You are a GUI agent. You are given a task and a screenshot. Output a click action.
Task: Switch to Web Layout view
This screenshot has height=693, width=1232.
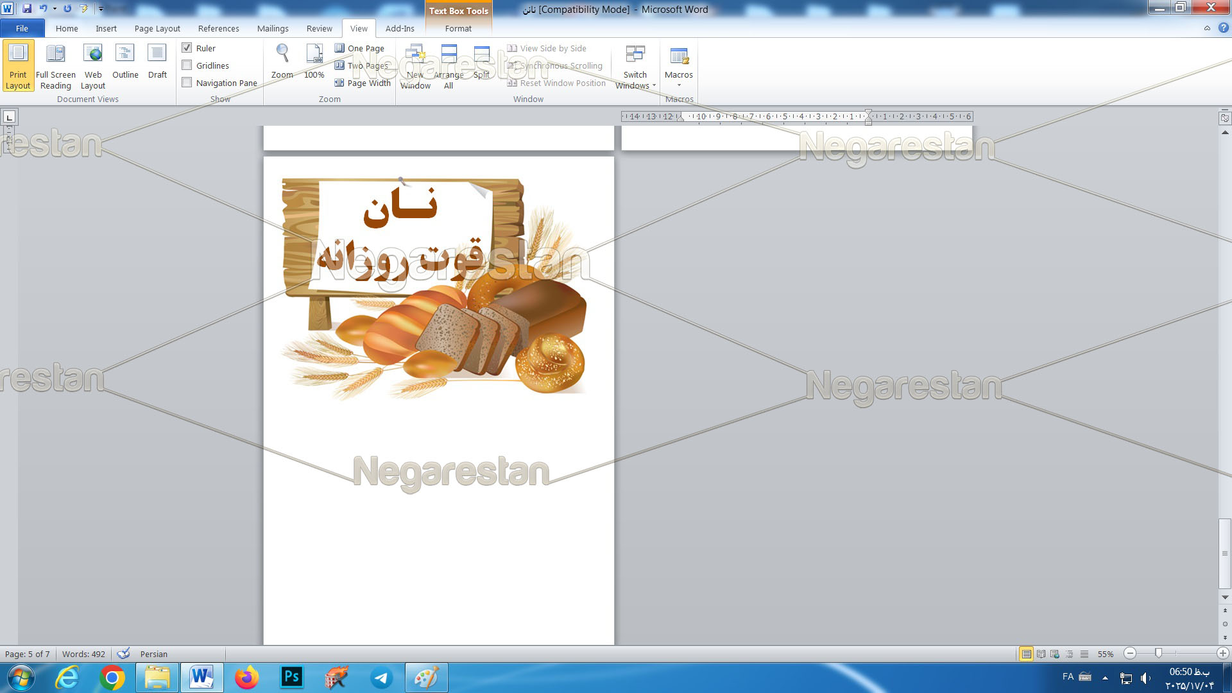(93, 66)
